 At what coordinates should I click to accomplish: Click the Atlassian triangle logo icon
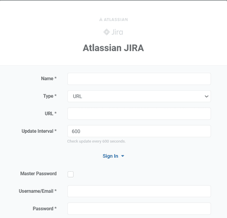pyautogui.click(x=101, y=19)
